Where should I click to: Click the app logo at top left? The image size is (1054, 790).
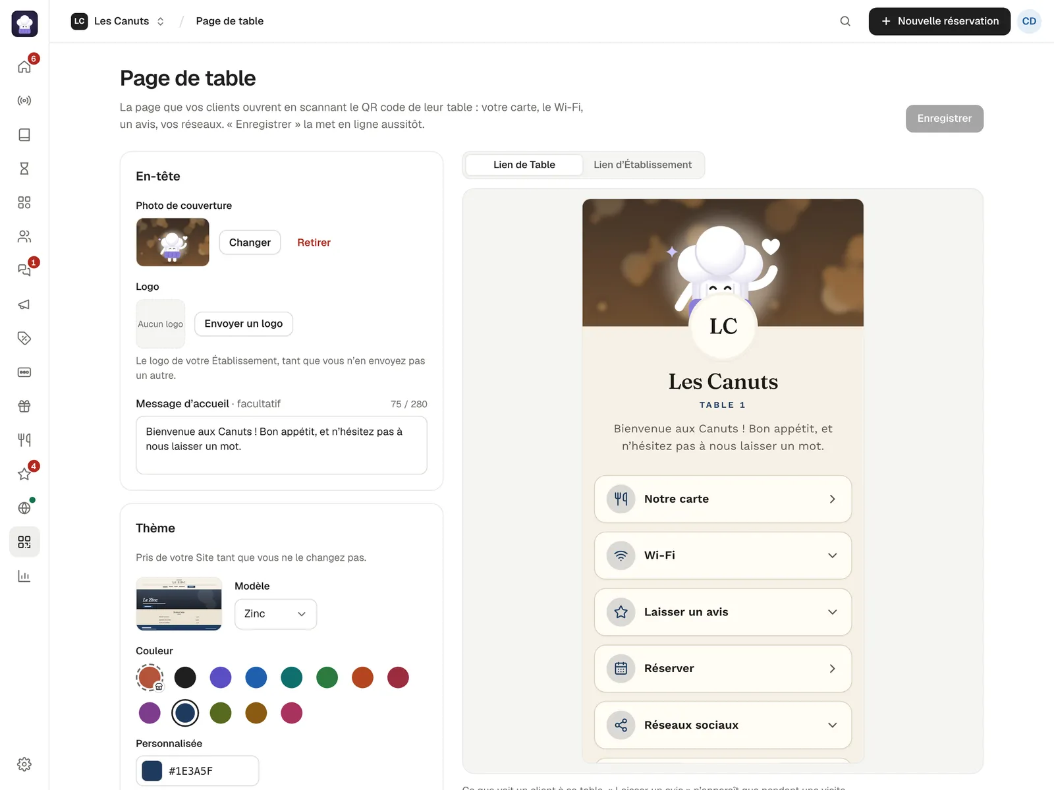24,24
